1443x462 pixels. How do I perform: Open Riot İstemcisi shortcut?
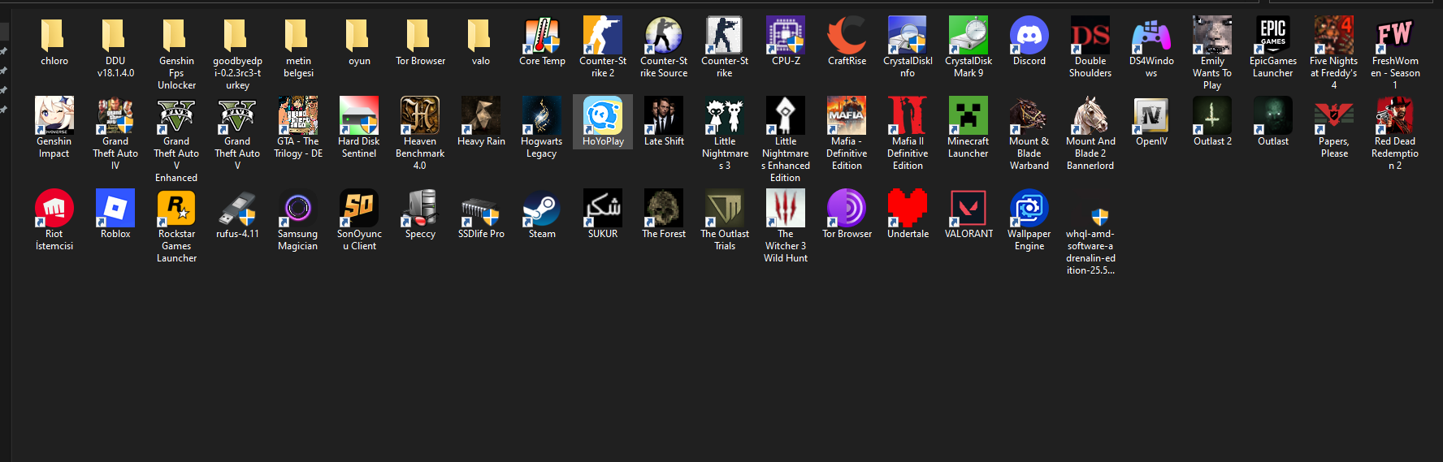tap(54, 208)
